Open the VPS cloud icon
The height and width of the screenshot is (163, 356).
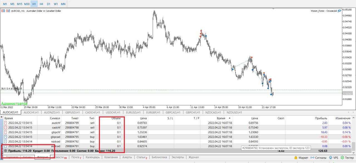[331, 158]
